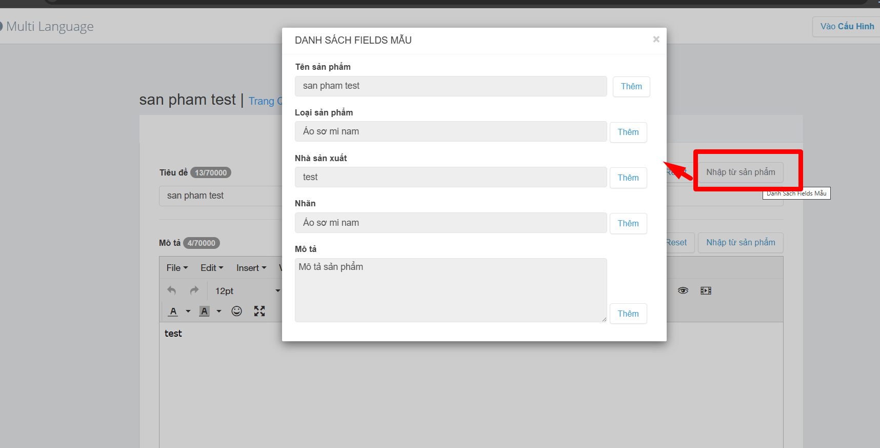Open the File menu in editor
The image size is (880, 448).
pyautogui.click(x=177, y=268)
